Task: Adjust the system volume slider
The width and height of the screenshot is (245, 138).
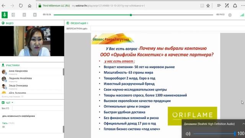Action: pyautogui.click(x=214, y=134)
